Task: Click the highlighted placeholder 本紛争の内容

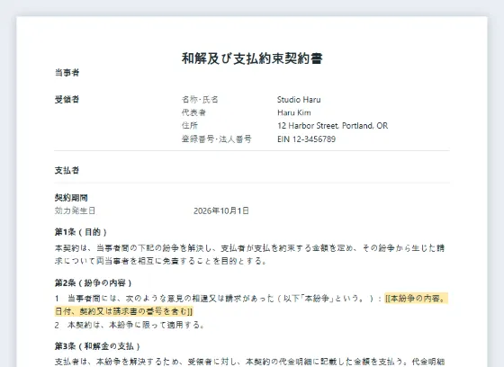Action: pyautogui.click(x=251, y=305)
